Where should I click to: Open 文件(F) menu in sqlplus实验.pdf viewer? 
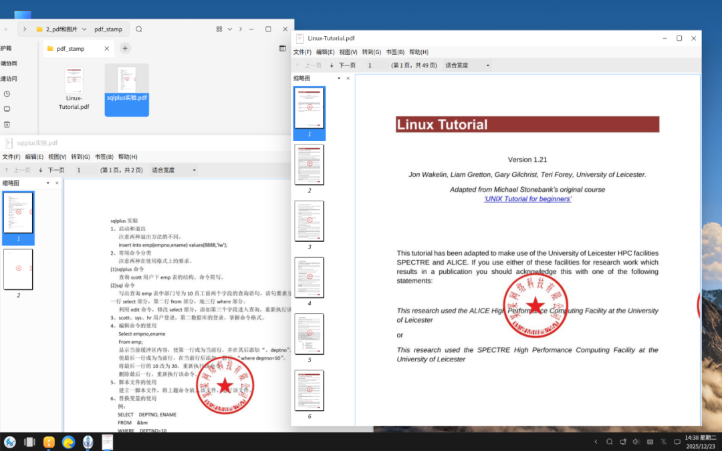click(11, 157)
